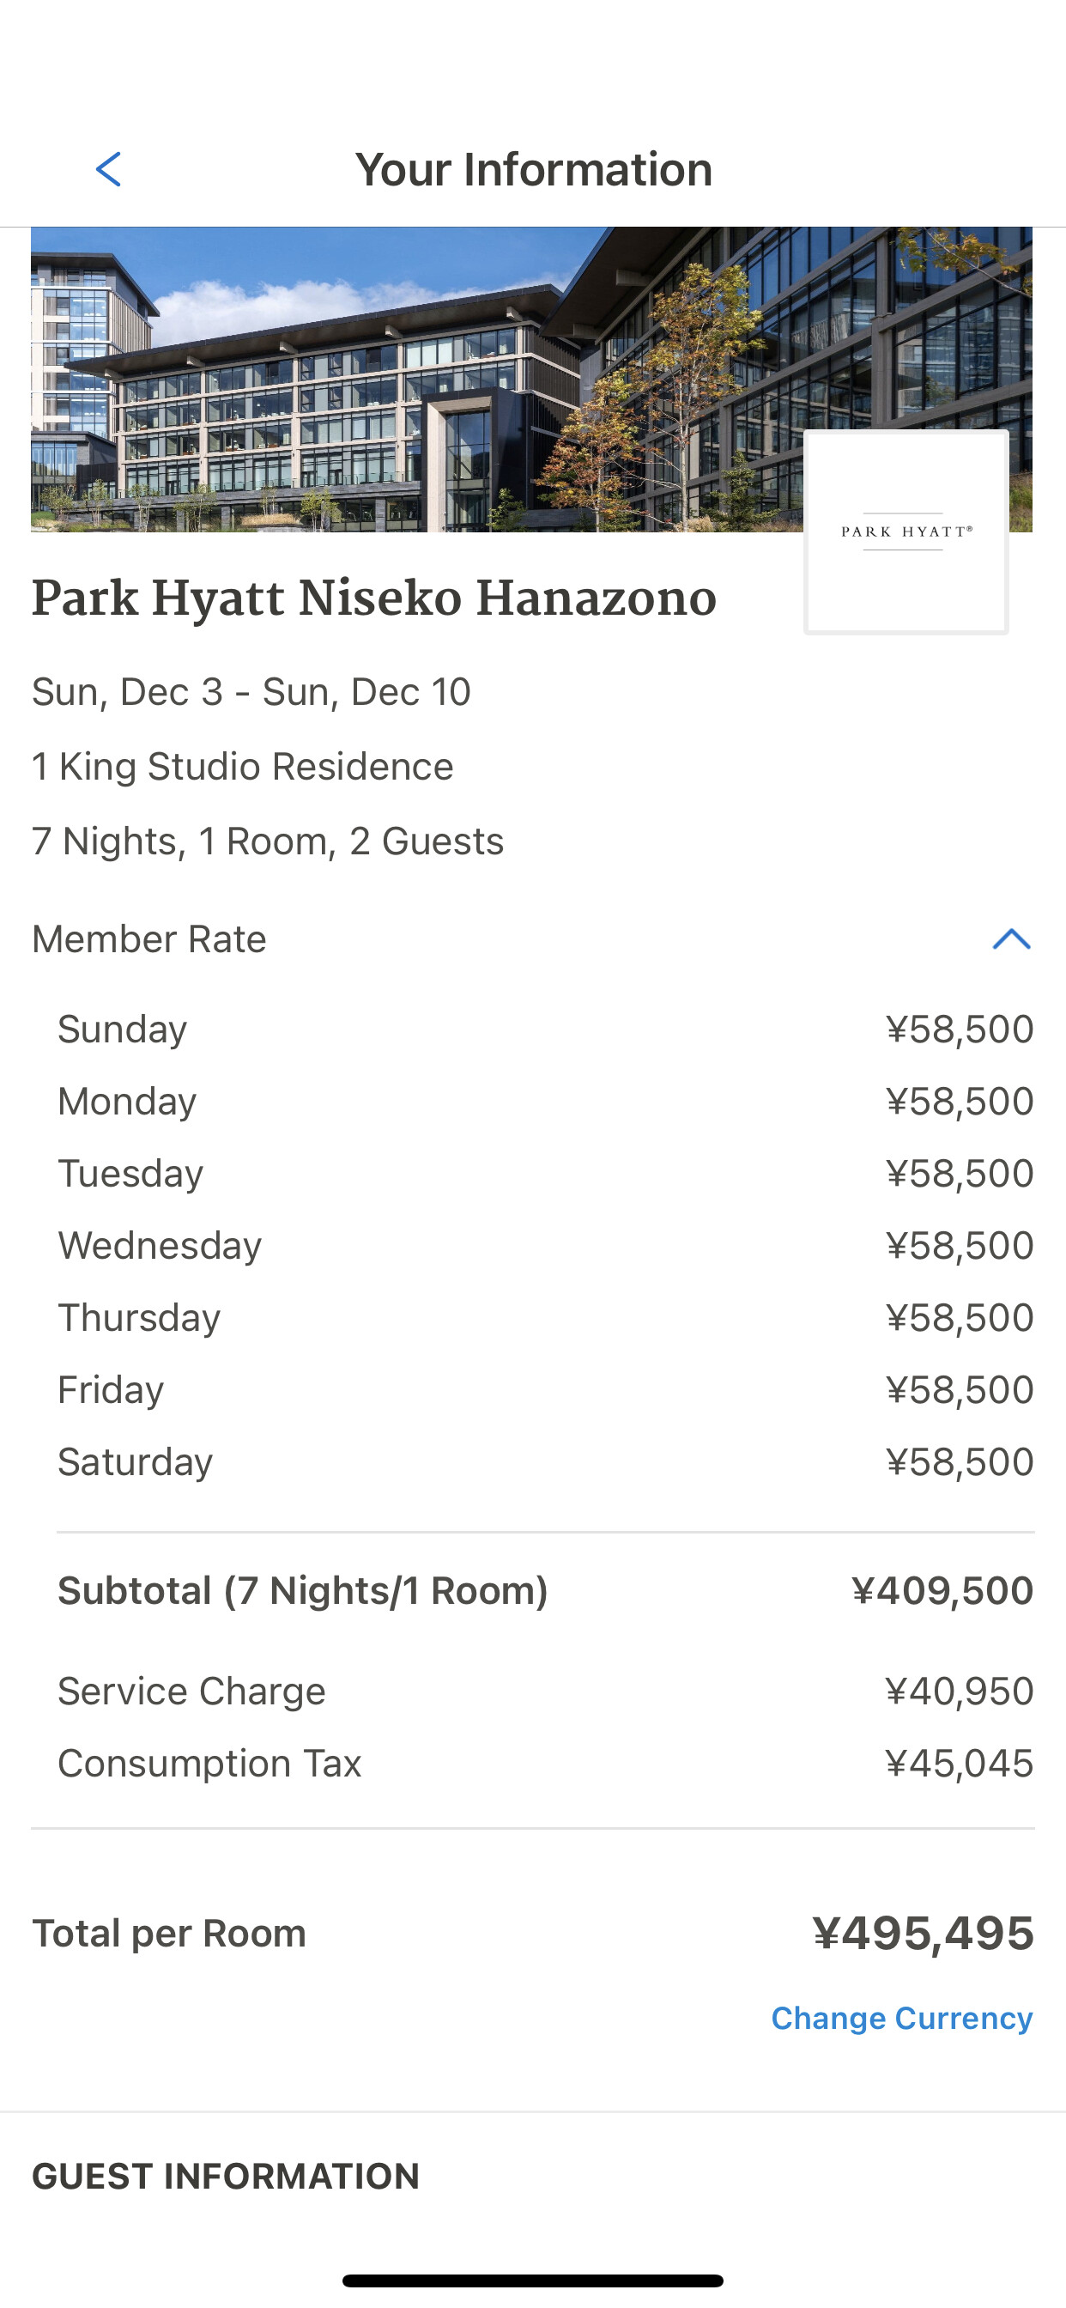Image resolution: width=1066 pixels, height=2308 pixels.
Task: Select the Wednesday ¥58,500 rate
Action: (959, 1245)
